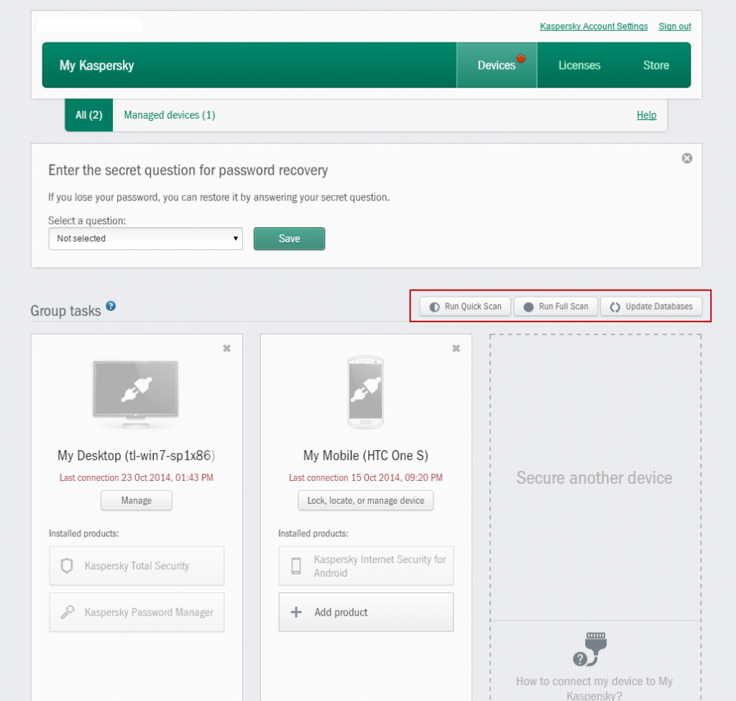Close the secret question panel
736x701 pixels.
(686, 158)
